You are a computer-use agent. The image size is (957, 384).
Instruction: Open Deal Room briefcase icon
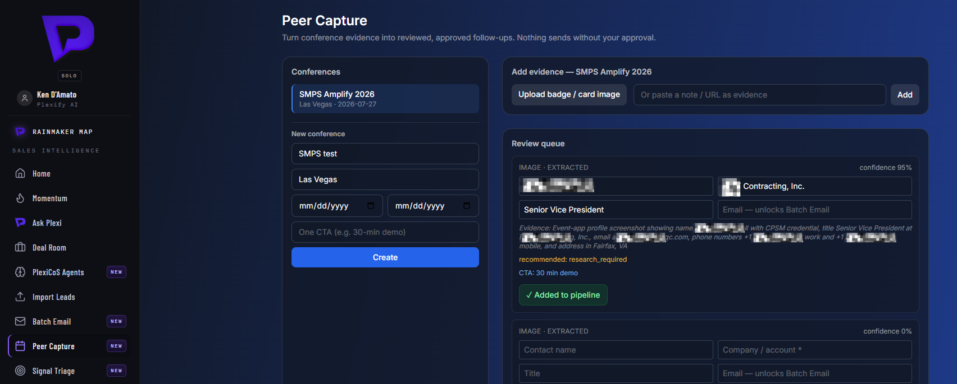(x=20, y=247)
